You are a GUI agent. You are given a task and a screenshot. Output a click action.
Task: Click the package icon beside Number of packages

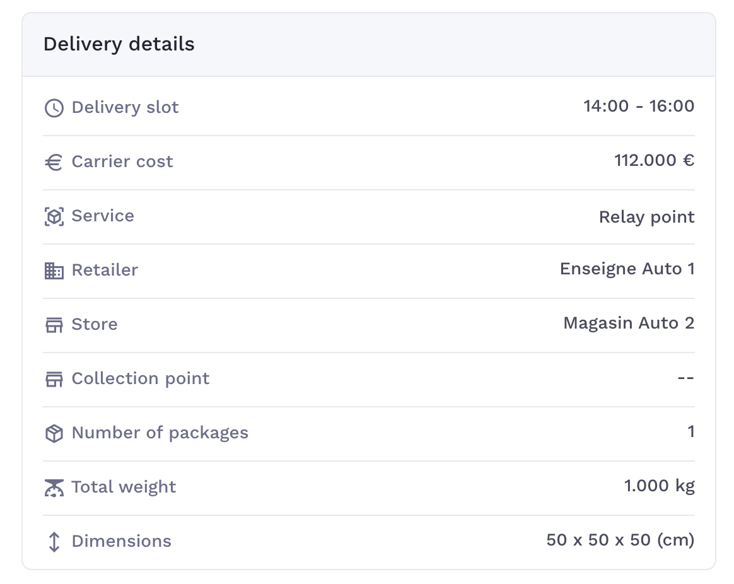tap(54, 433)
